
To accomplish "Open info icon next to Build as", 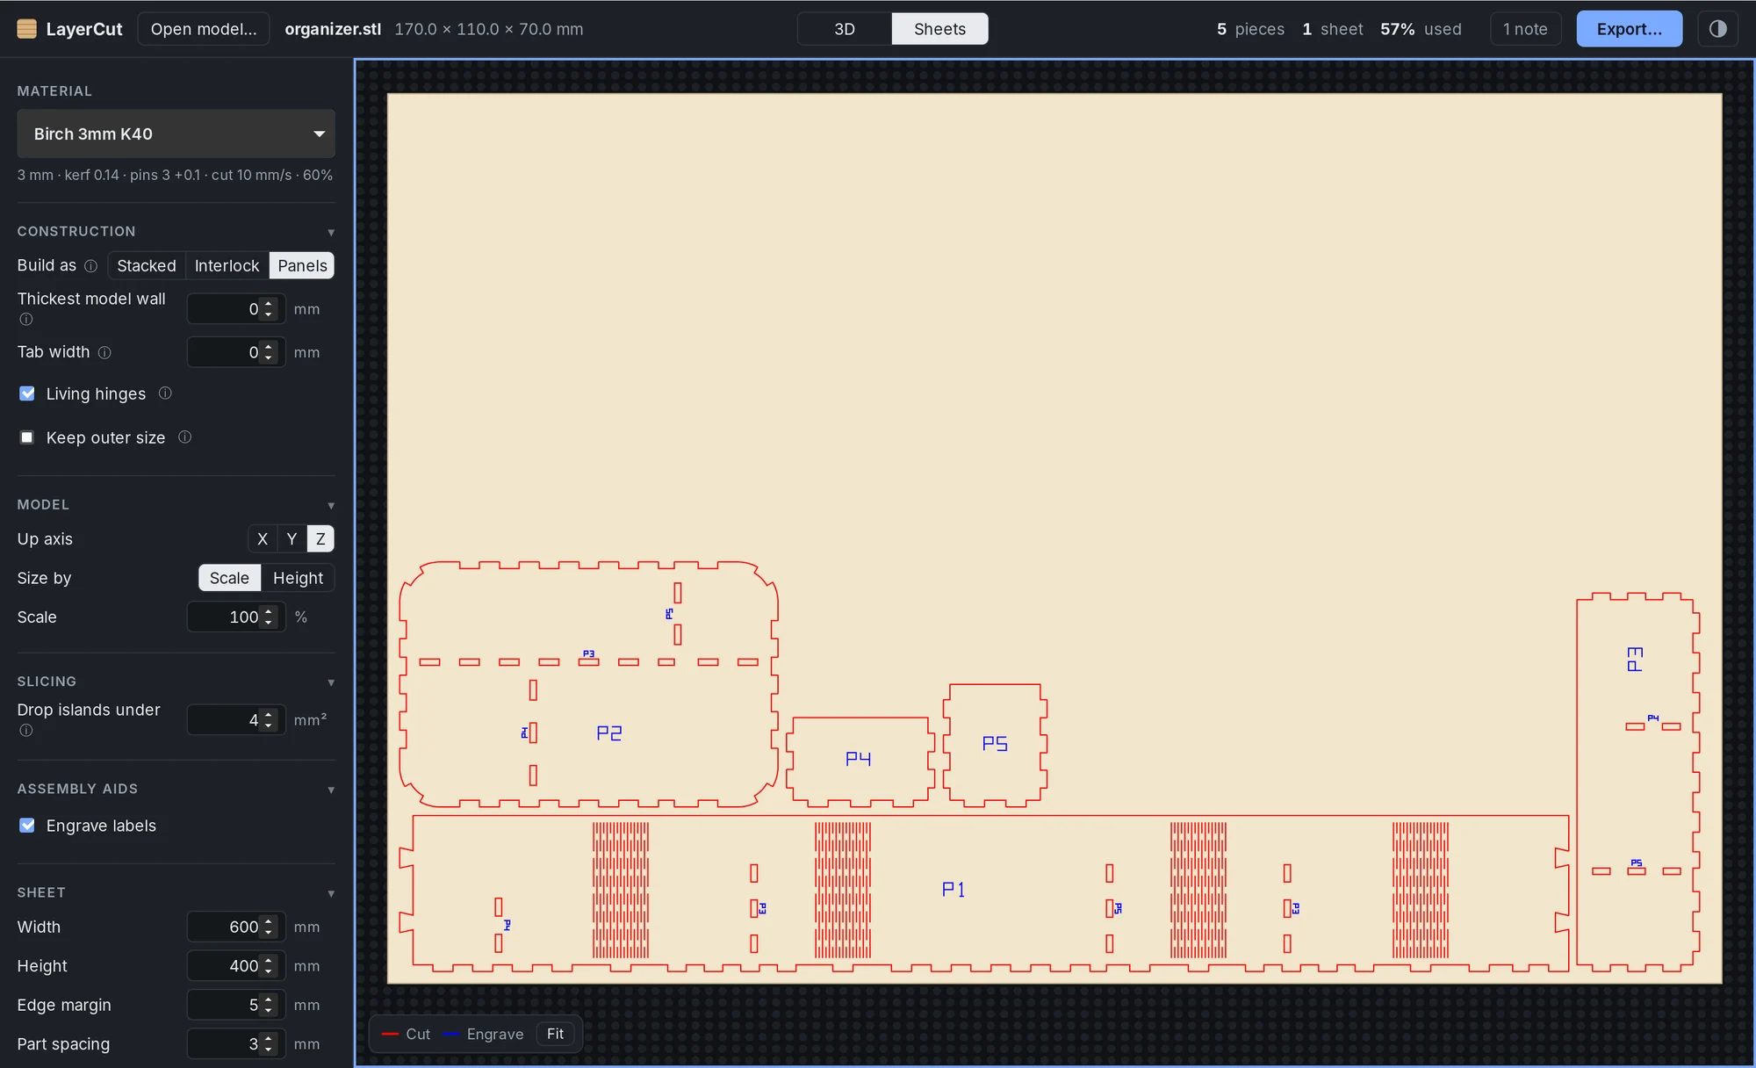I will point(90,266).
